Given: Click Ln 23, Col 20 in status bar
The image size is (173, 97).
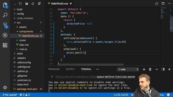Looking at the screenshot, I should coord(121,95).
